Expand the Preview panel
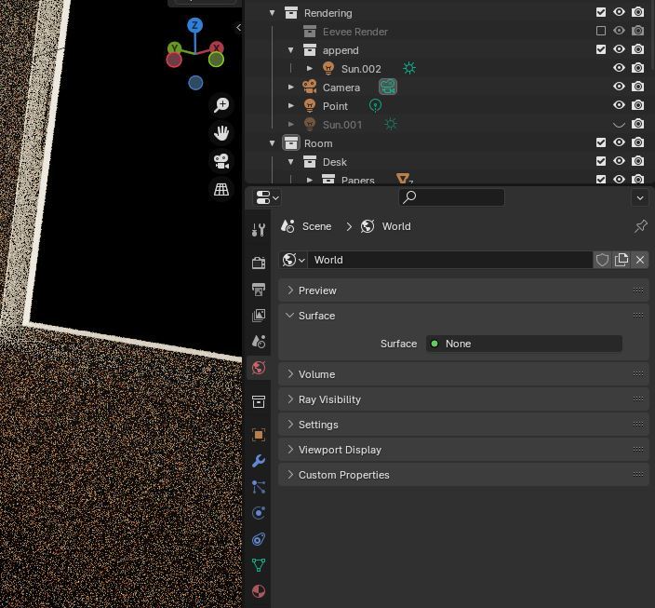Image resolution: width=655 pixels, height=608 pixels. [x=463, y=290]
